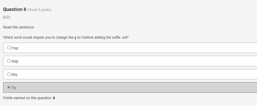Image resolution: width=257 pixels, height=106 pixels.
Task: Click the word 'Which' in the question
Action: pyautogui.click(x=8, y=37)
